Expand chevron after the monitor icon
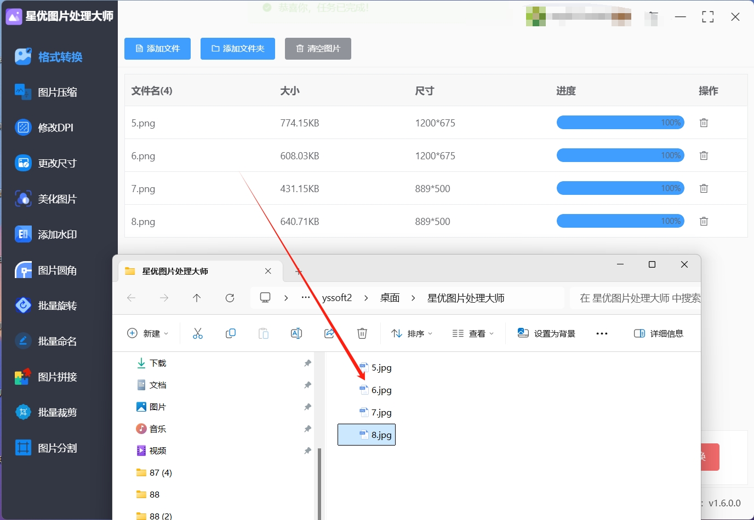 point(286,298)
